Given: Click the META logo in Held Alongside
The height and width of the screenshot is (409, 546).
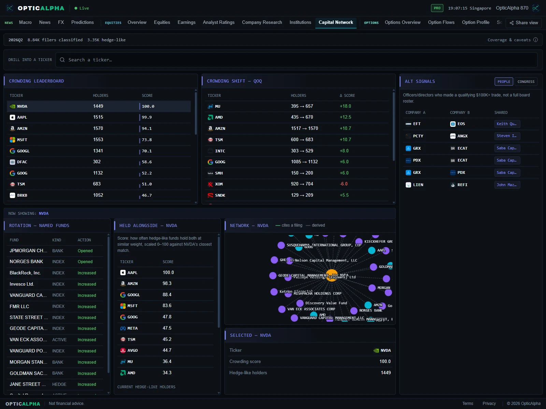Looking at the screenshot, I should [123, 328].
